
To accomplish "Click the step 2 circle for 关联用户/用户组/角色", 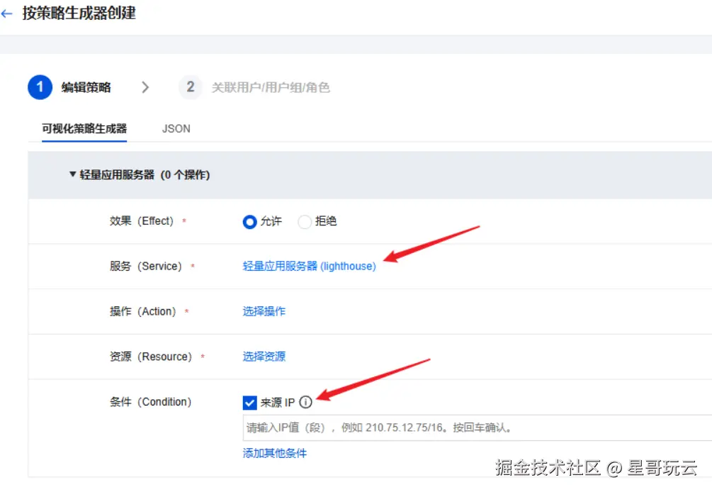I will pyautogui.click(x=191, y=87).
